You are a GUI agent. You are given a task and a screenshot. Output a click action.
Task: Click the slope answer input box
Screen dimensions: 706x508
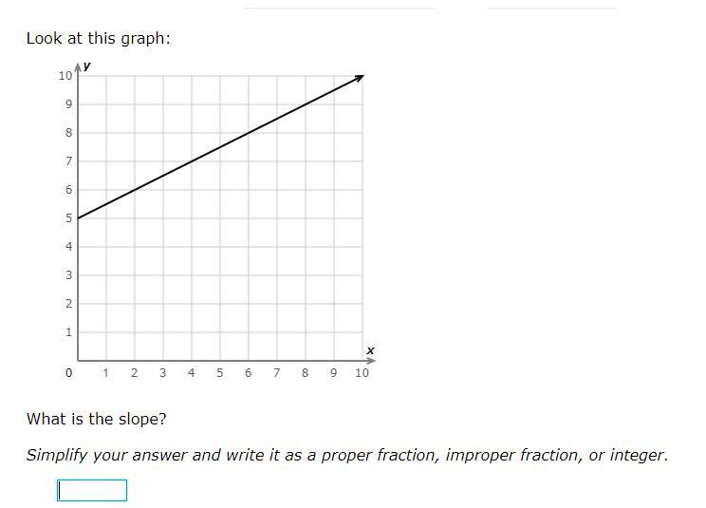point(92,490)
